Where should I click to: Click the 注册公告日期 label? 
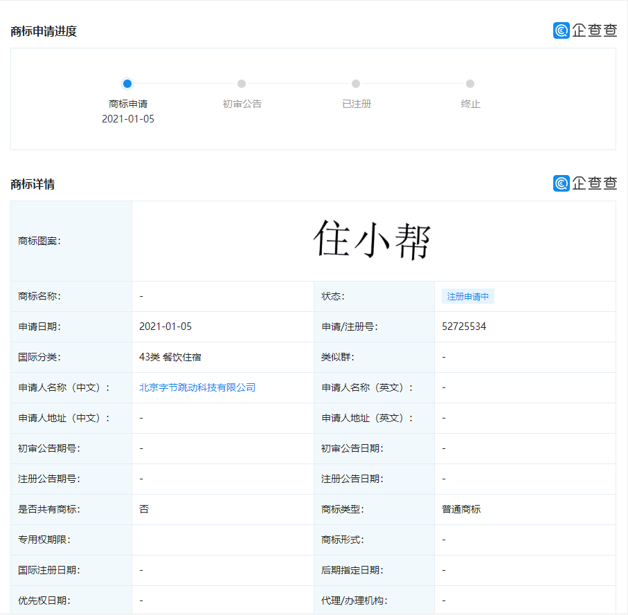coord(352,479)
